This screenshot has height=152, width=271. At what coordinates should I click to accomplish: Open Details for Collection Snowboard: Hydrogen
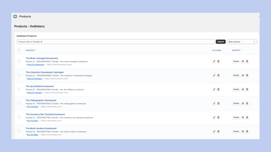point(236,75)
